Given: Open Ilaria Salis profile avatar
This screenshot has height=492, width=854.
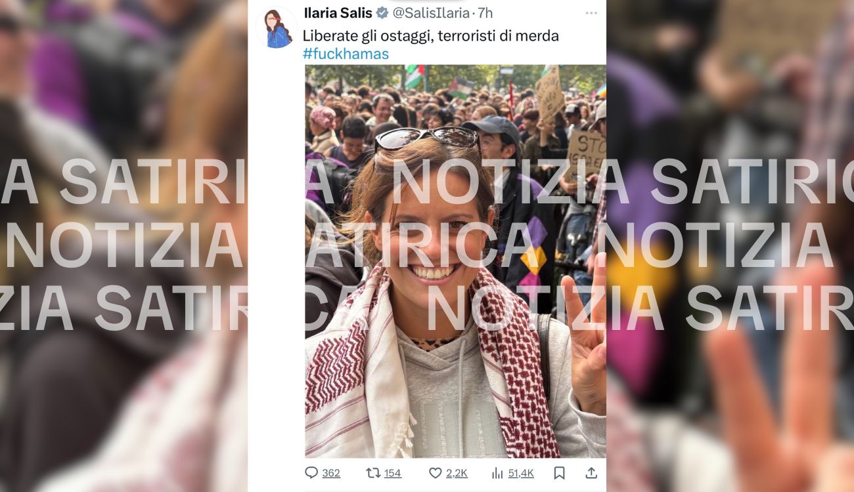Looking at the screenshot, I should point(277,28).
